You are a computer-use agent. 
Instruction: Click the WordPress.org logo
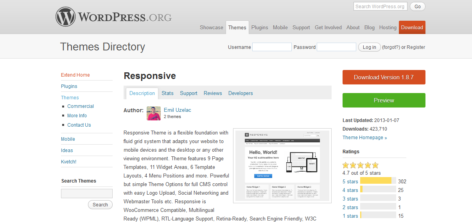pyautogui.click(x=113, y=17)
